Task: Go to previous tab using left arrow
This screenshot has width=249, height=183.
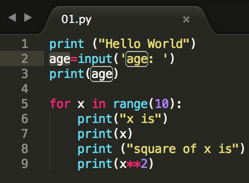Action: click(x=12, y=17)
